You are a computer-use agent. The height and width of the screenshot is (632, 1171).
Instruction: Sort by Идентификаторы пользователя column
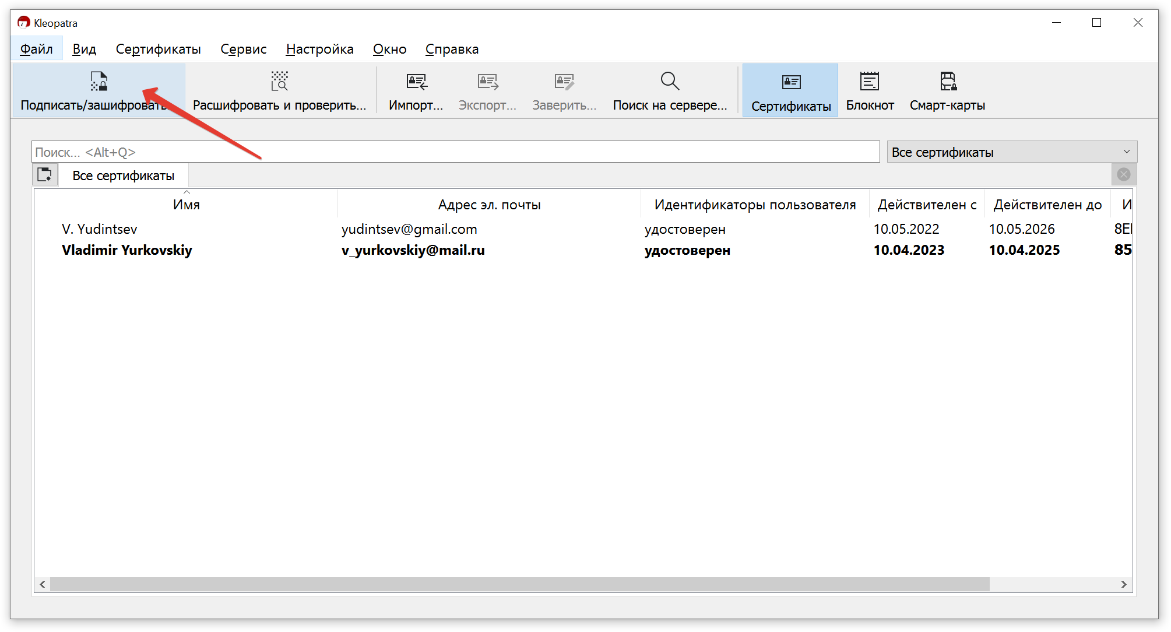(755, 205)
